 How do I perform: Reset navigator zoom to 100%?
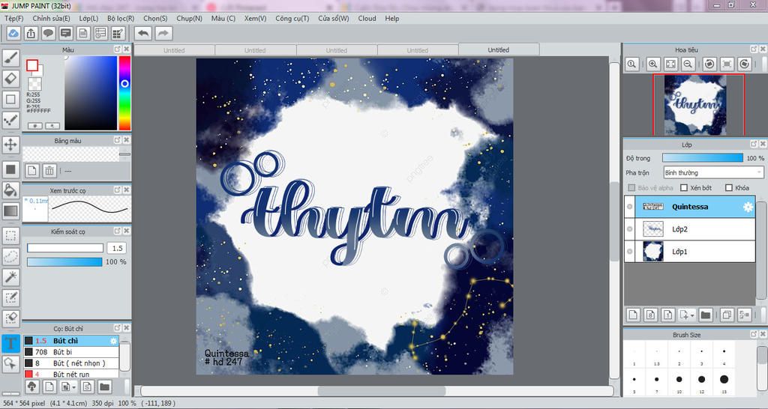[x=631, y=64]
